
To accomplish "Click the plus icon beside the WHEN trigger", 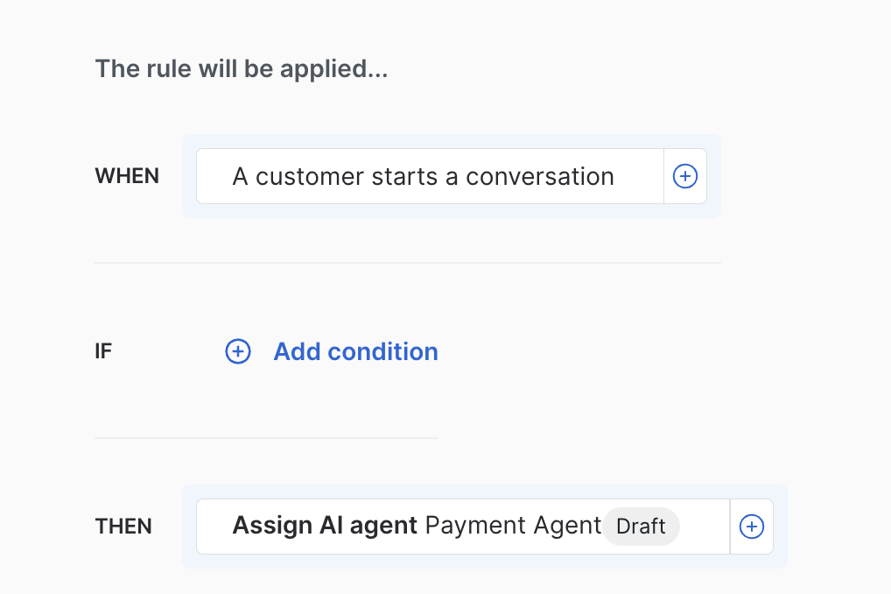I will click(x=684, y=176).
